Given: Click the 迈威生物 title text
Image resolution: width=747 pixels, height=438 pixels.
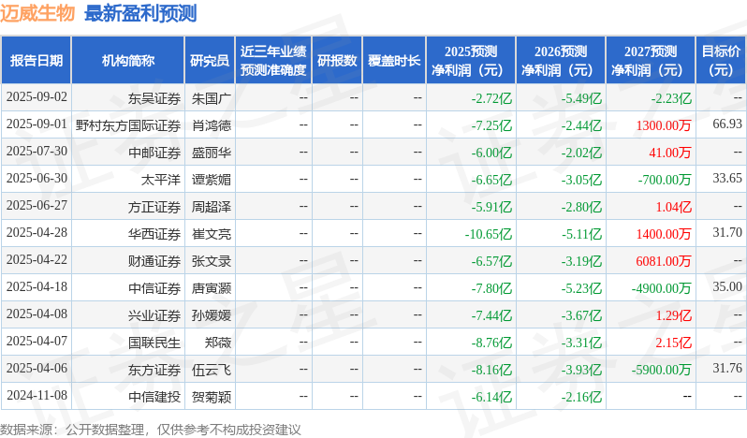Looking at the screenshot, I should coord(37,13).
